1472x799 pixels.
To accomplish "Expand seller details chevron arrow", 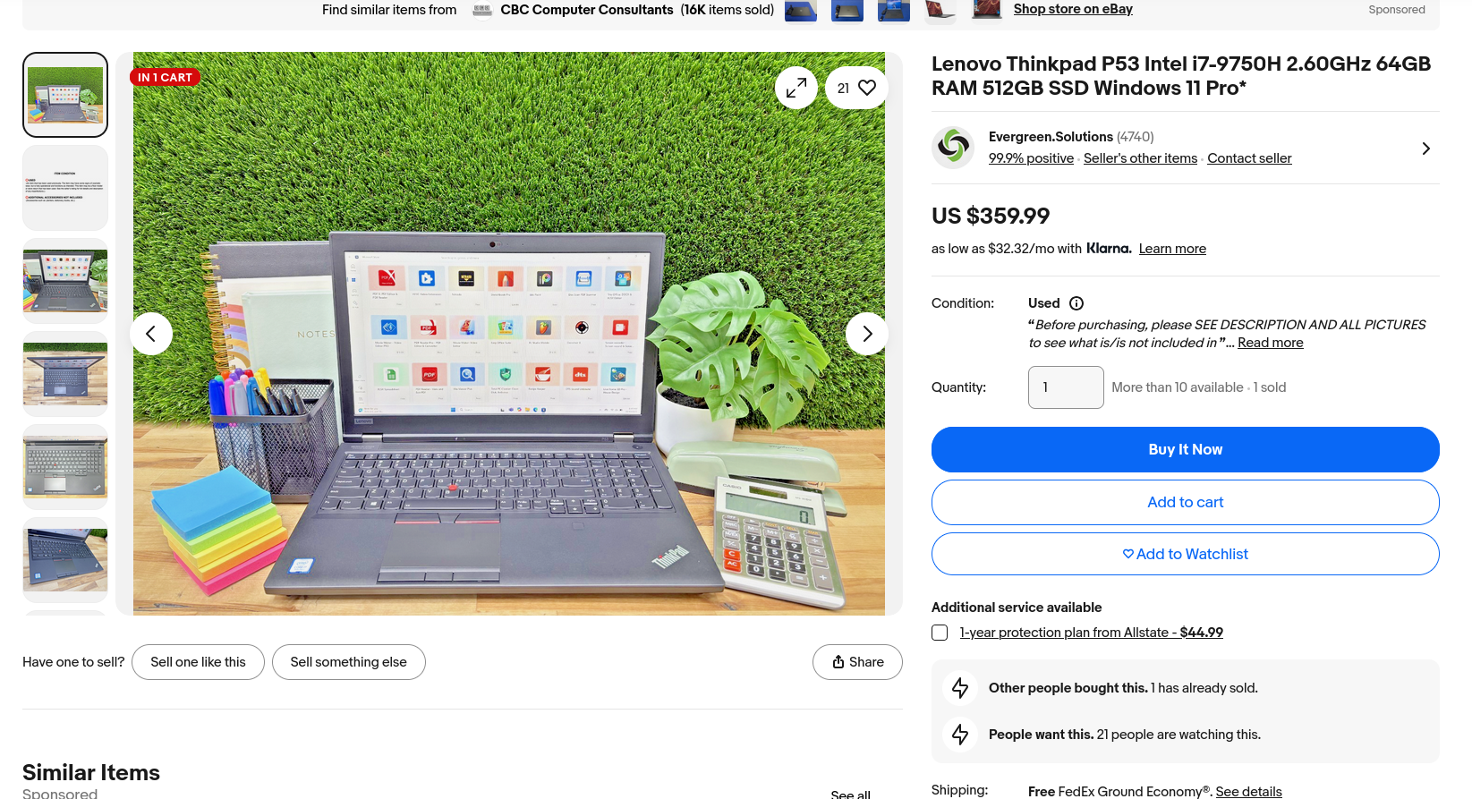I will [x=1425, y=149].
